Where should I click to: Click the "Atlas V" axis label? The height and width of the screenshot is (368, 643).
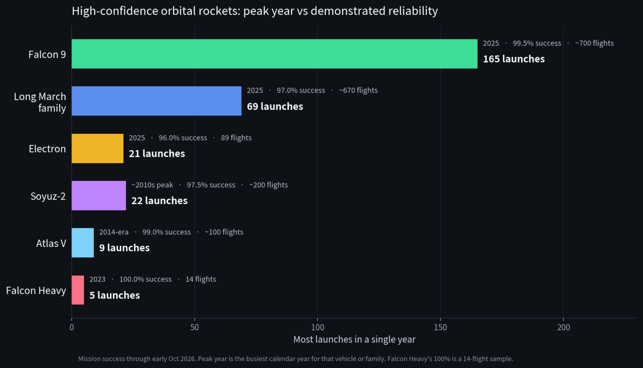[51, 244]
